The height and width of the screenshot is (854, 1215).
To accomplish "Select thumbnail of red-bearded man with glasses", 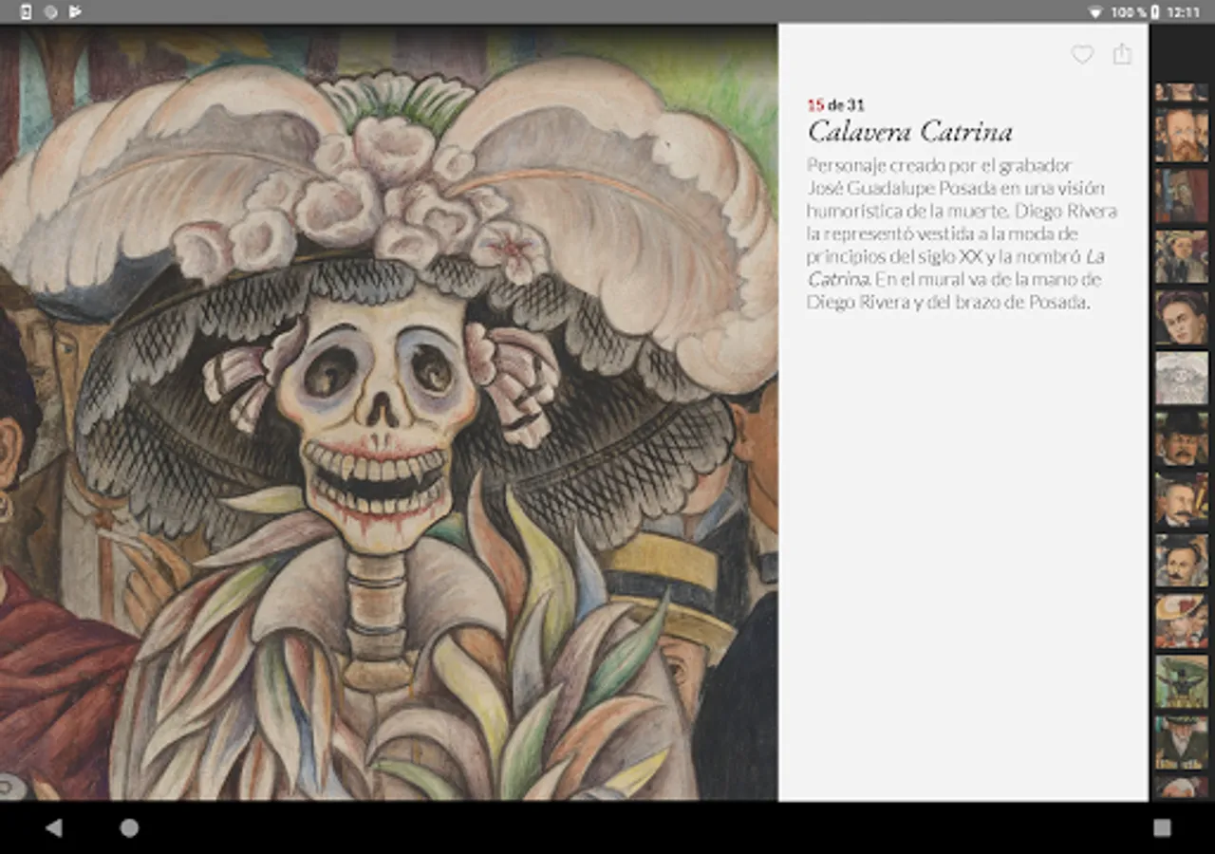I will tap(1182, 135).
